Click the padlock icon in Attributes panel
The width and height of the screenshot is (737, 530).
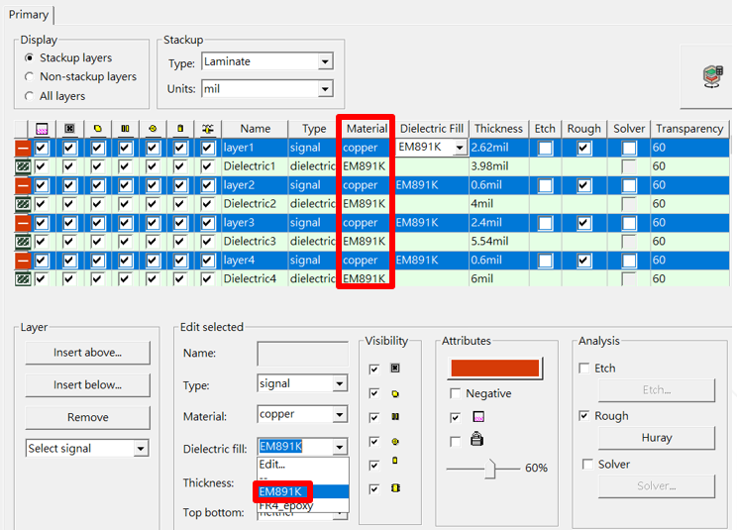(477, 439)
